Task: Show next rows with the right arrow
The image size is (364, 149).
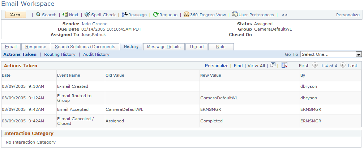Action: (342, 66)
